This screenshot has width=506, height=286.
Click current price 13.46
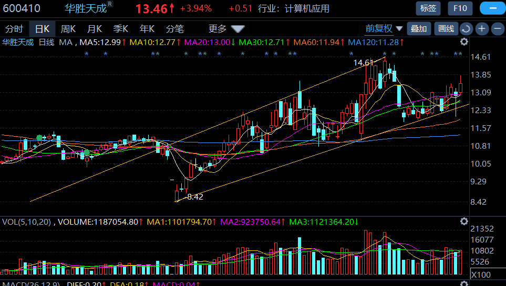[x=151, y=9]
